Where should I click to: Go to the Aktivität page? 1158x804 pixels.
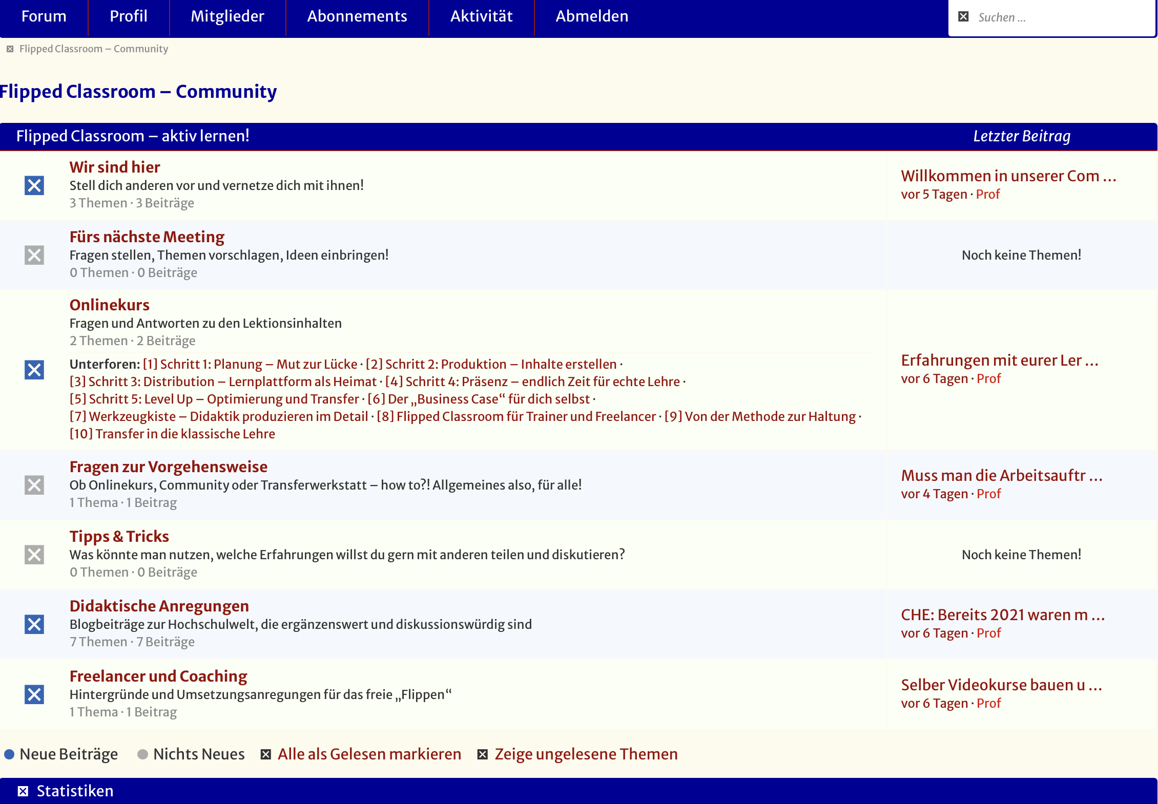tap(481, 16)
